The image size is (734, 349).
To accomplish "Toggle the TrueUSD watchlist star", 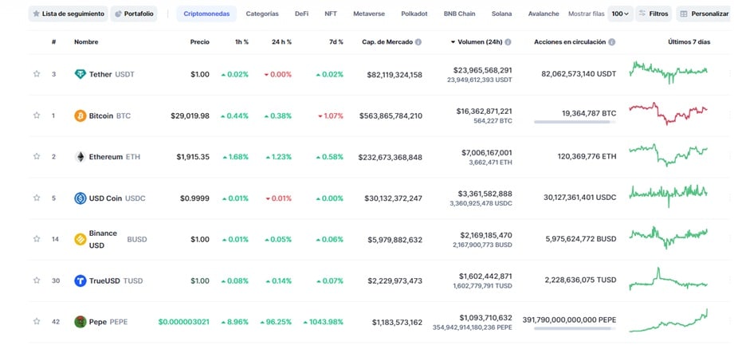I will (x=37, y=280).
